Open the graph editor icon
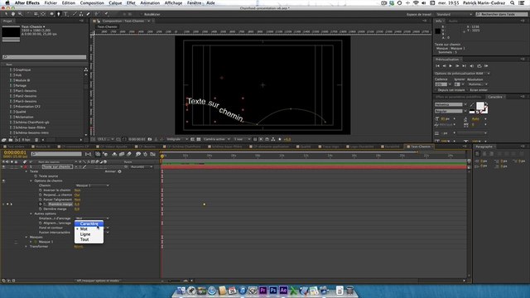This screenshot has height=298, width=530. [152, 154]
